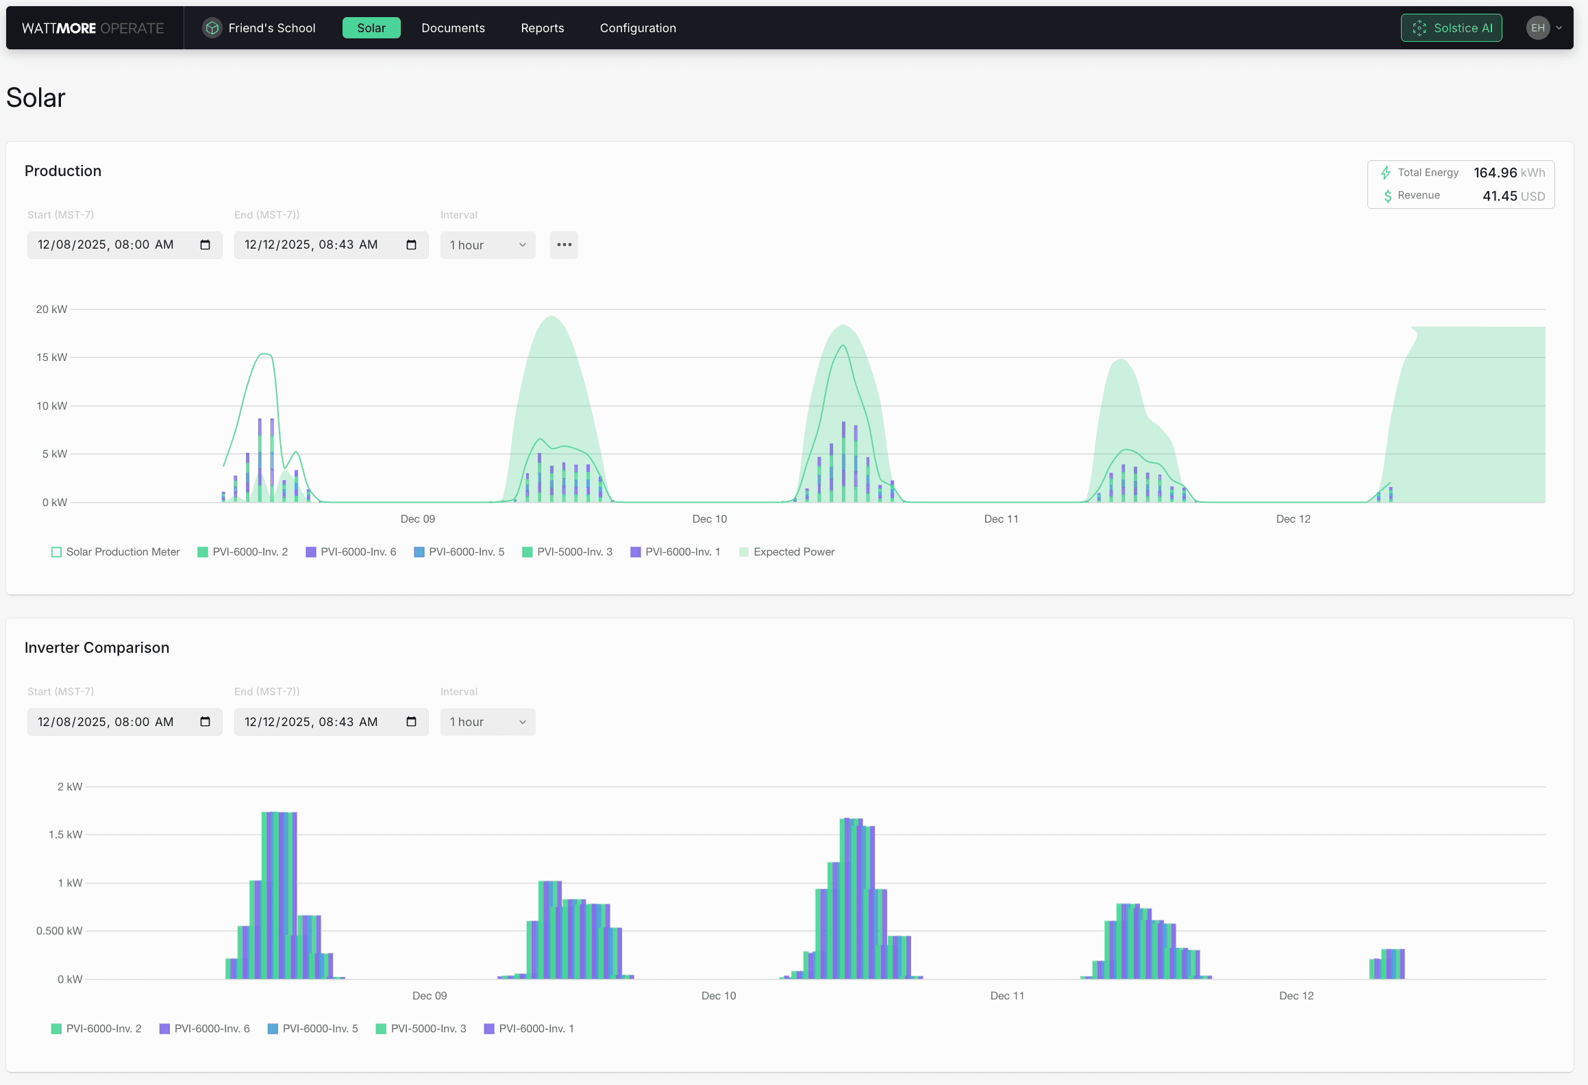Screen dimensions: 1588x1085
Task: Expand Inverter Comparison interval dropdown
Action: click(487, 722)
